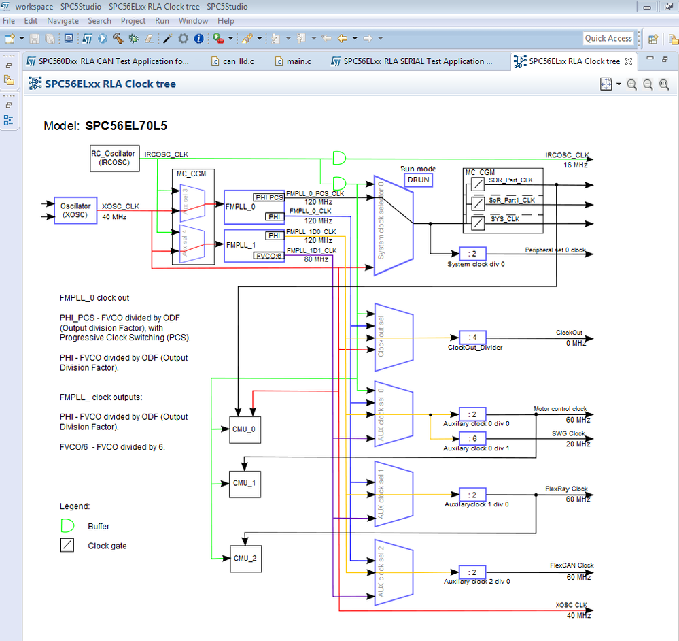The height and width of the screenshot is (641, 679).
Task: Open the Previous Annotation dropdown arrow
Action: (x=313, y=39)
